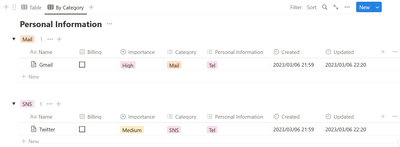Tick the Billing checkbox for Gmail
The image size is (400, 147).
pos(82,65)
